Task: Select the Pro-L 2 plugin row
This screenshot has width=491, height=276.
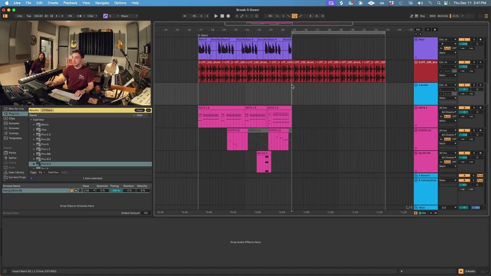Action: coord(90,149)
